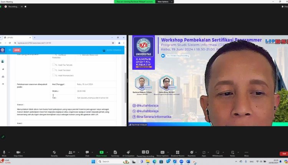This screenshot has height=165, width=288.
Task: Stop the recording from the bottom toolbar
Action: tap(147, 152)
